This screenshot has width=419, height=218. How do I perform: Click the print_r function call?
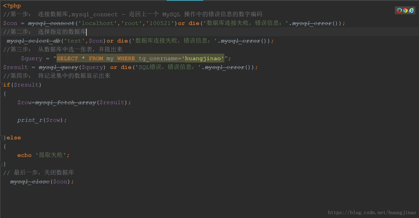30,120
